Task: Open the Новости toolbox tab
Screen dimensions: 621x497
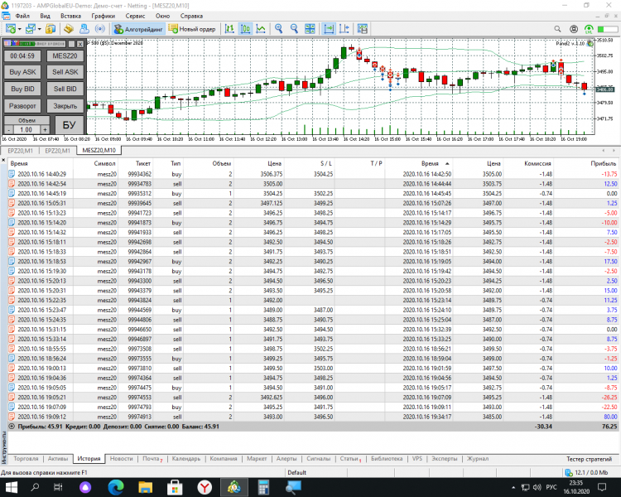Action: (x=121, y=459)
